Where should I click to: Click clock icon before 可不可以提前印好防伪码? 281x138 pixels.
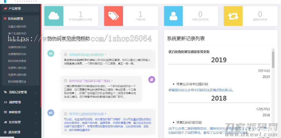tap(66, 114)
